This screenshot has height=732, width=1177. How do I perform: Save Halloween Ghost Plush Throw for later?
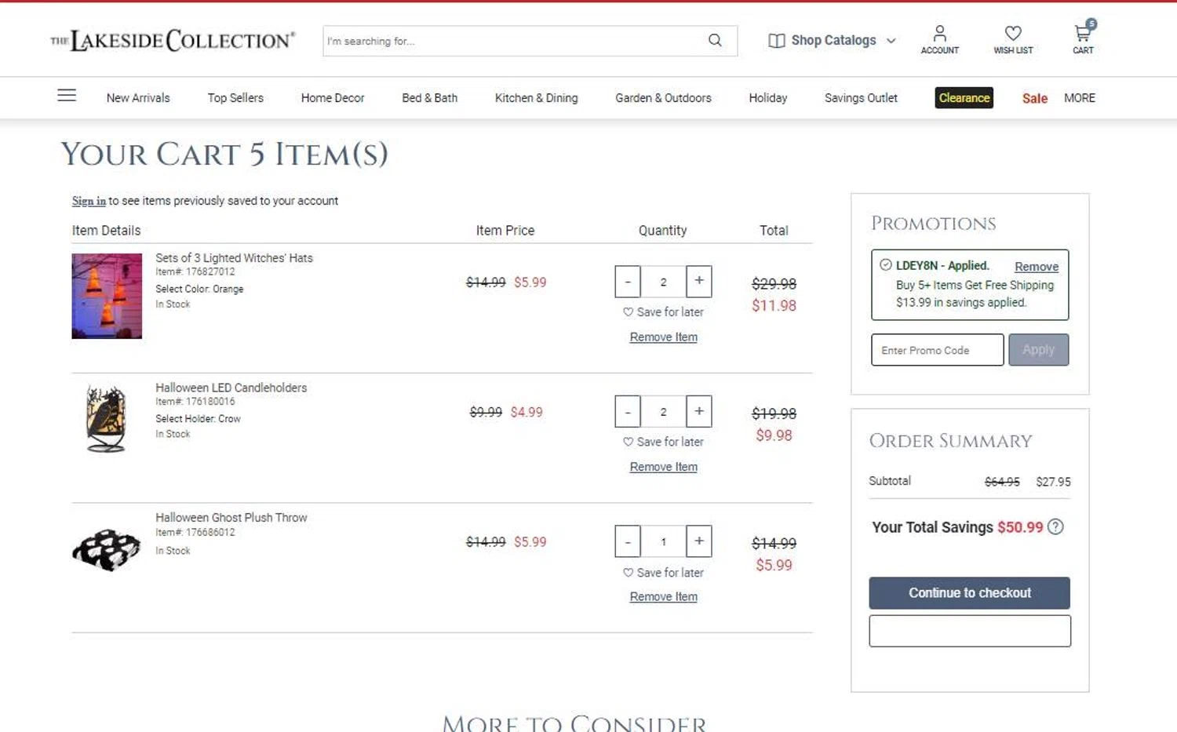(663, 573)
